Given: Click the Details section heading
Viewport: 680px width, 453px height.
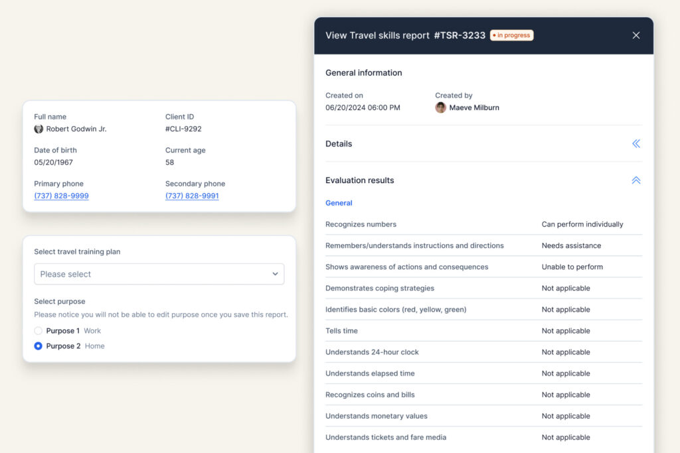Looking at the screenshot, I should click(x=339, y=144).
